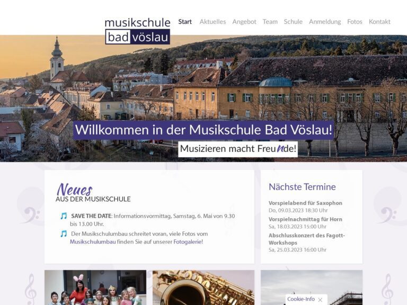The image size is (407, 305).
Task: Open the Vorspielnachmittag für Horn event
Action: (305, 219)
